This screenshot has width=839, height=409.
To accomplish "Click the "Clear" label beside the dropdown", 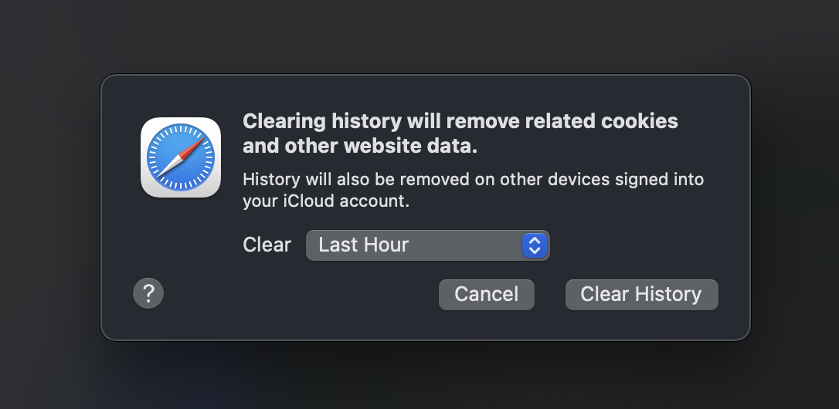I will pos(267,245).
